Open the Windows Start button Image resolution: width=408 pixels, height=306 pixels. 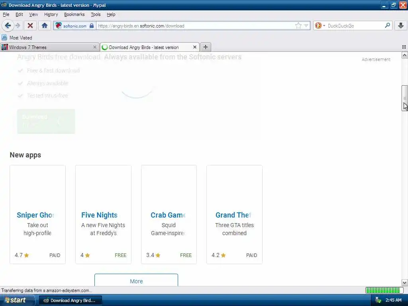pyautogui.click(x=17, y=300)
